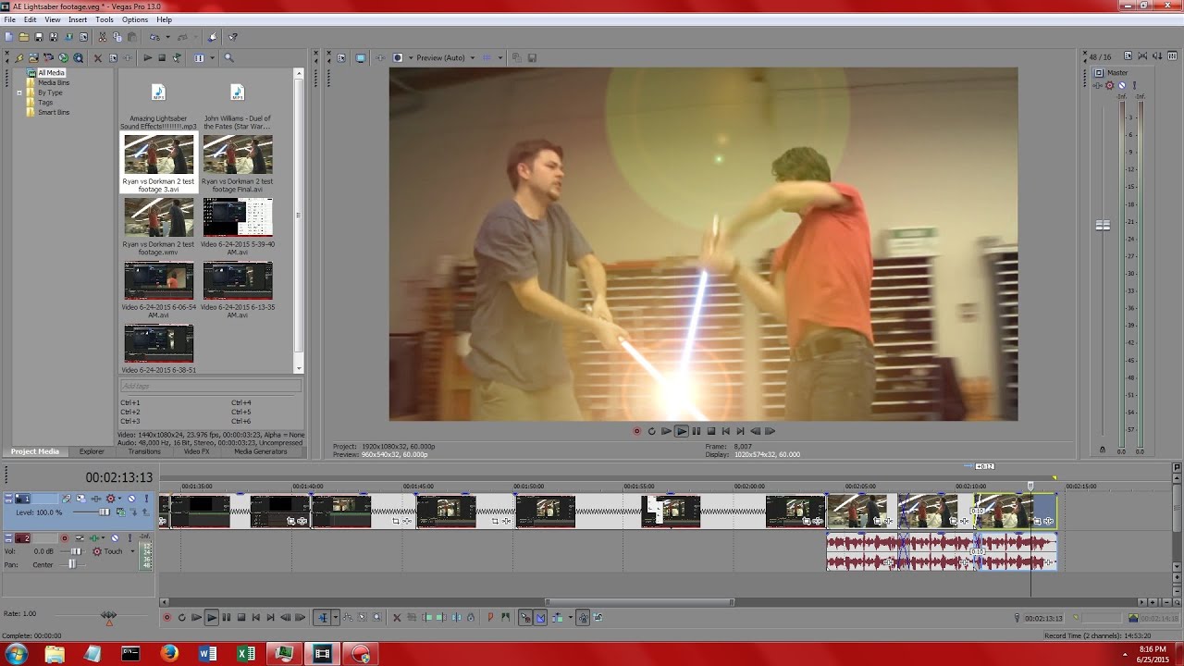Open the Tools menu
Viewport: 1184px width, 666px height.
tap(105, 19)
